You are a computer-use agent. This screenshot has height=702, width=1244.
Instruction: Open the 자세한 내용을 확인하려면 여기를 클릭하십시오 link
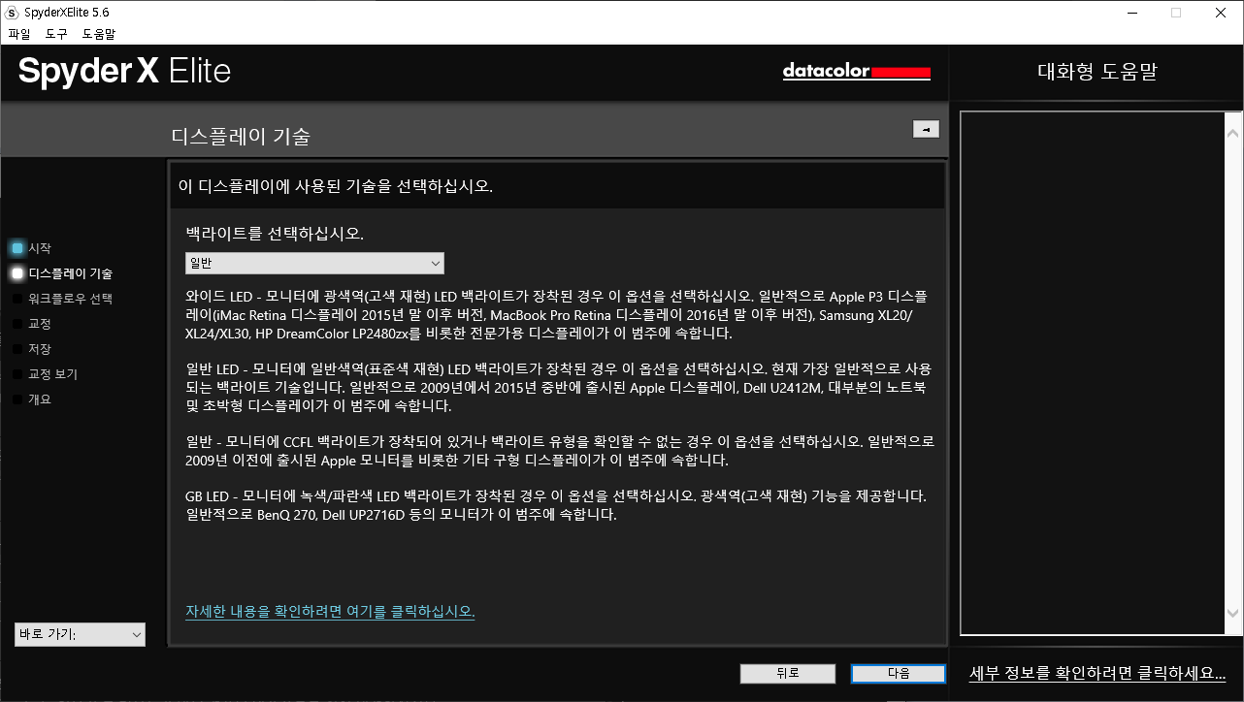330,612
